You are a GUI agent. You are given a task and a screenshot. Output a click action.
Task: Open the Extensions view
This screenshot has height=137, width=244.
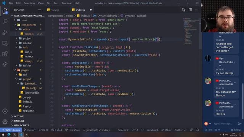tap(5, 54)
